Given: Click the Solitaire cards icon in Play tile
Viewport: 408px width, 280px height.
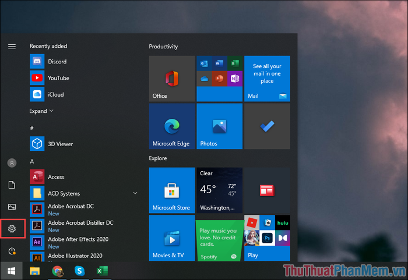Looking at the screenshot, I should (x=267, y=222).
